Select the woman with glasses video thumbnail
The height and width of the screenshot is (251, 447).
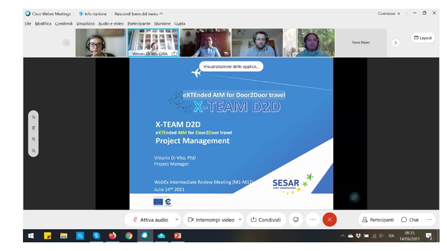[x=101, y=43]
